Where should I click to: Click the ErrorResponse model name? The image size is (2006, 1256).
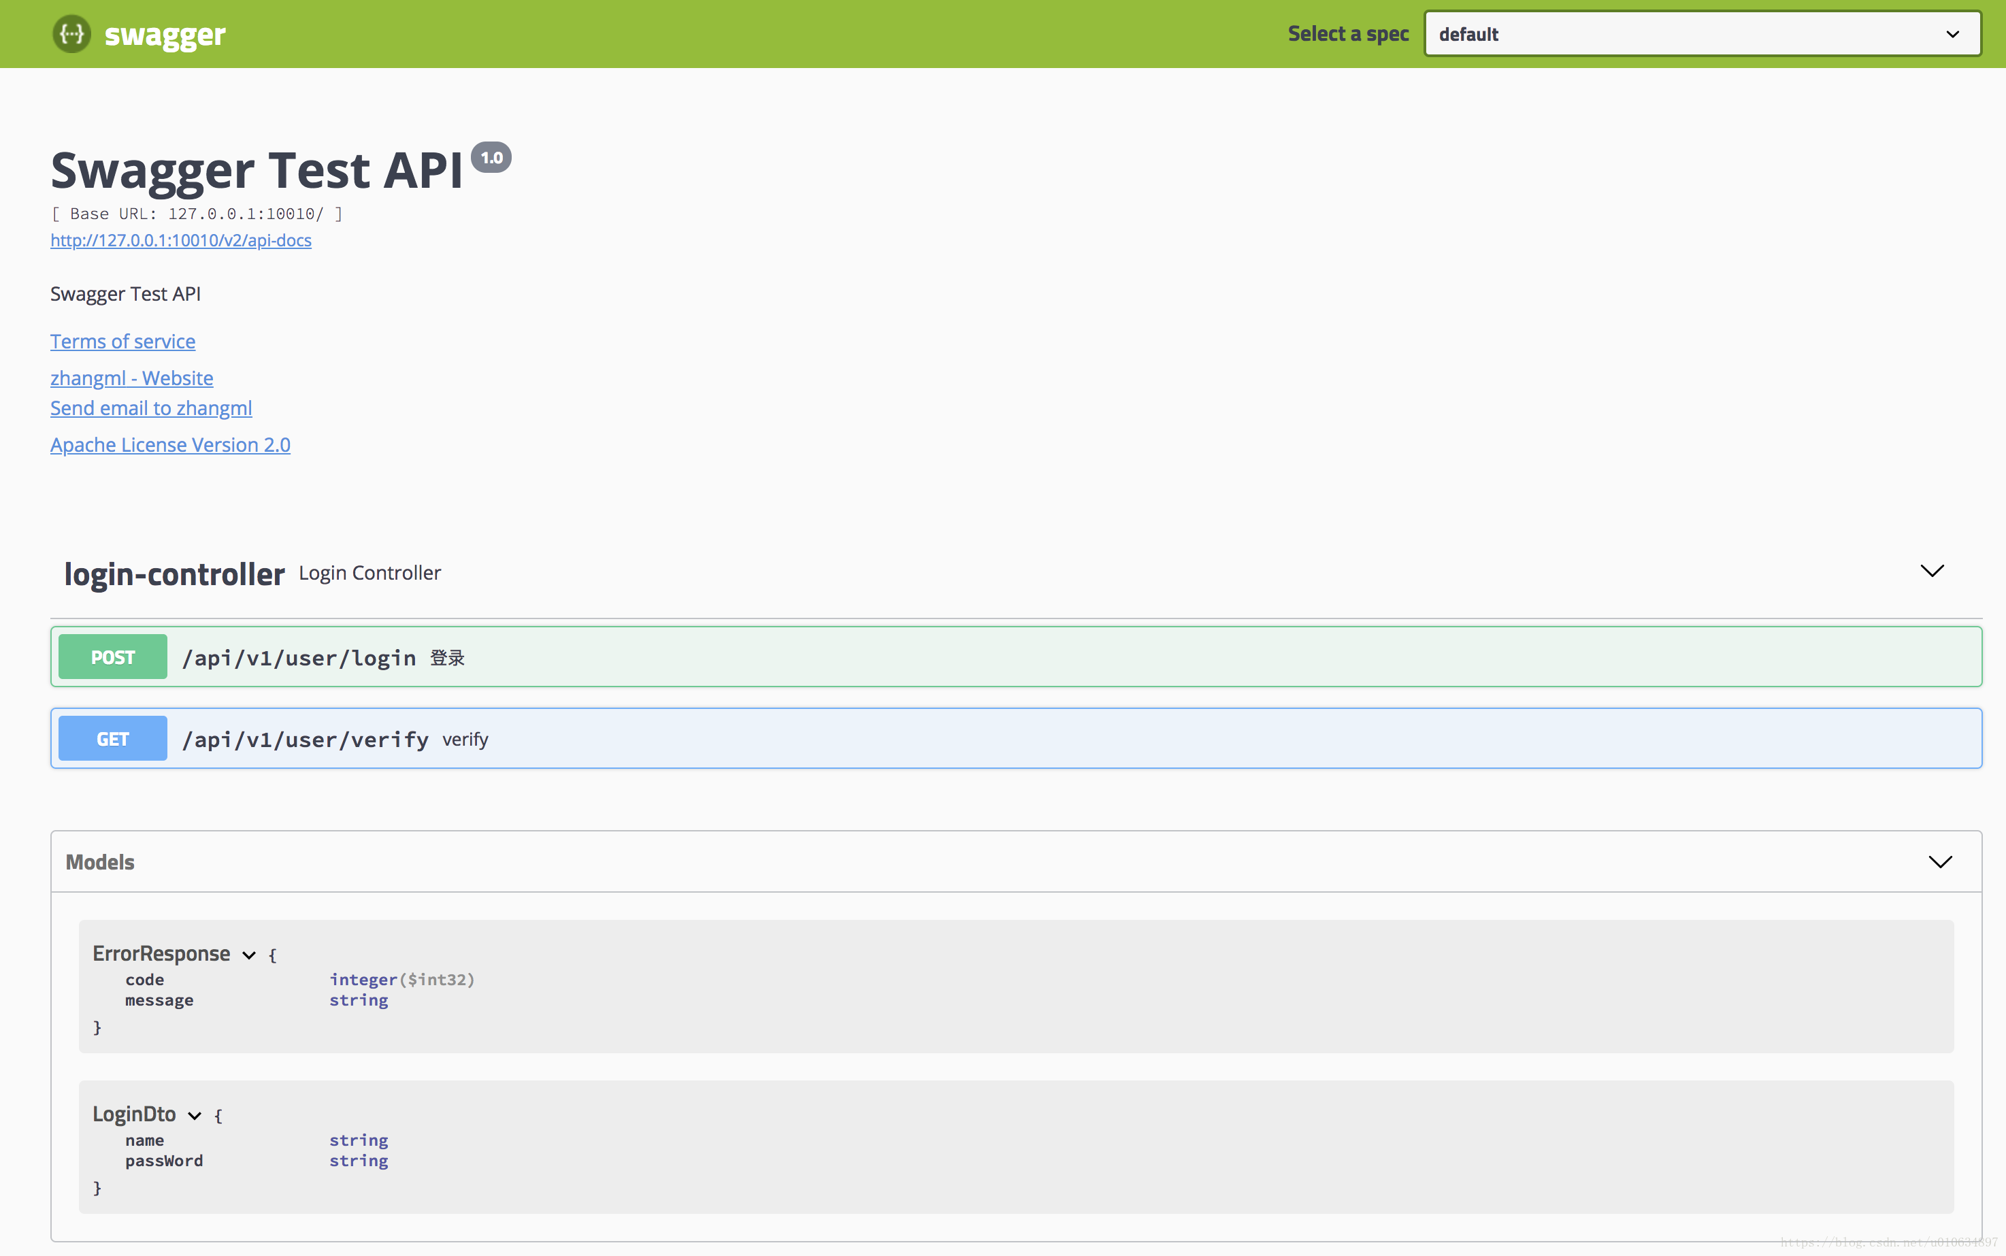coord(161,954)
